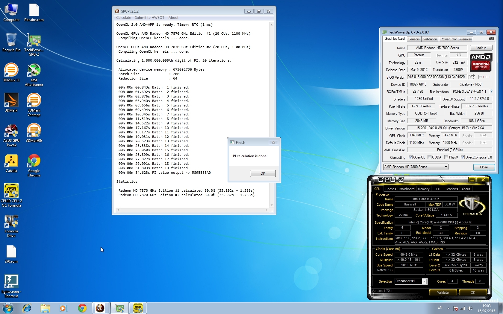Viewport: 503px width, 314px height.
Task: Switch to the Memory tab in CPU-Z
Action: (424, 189)
